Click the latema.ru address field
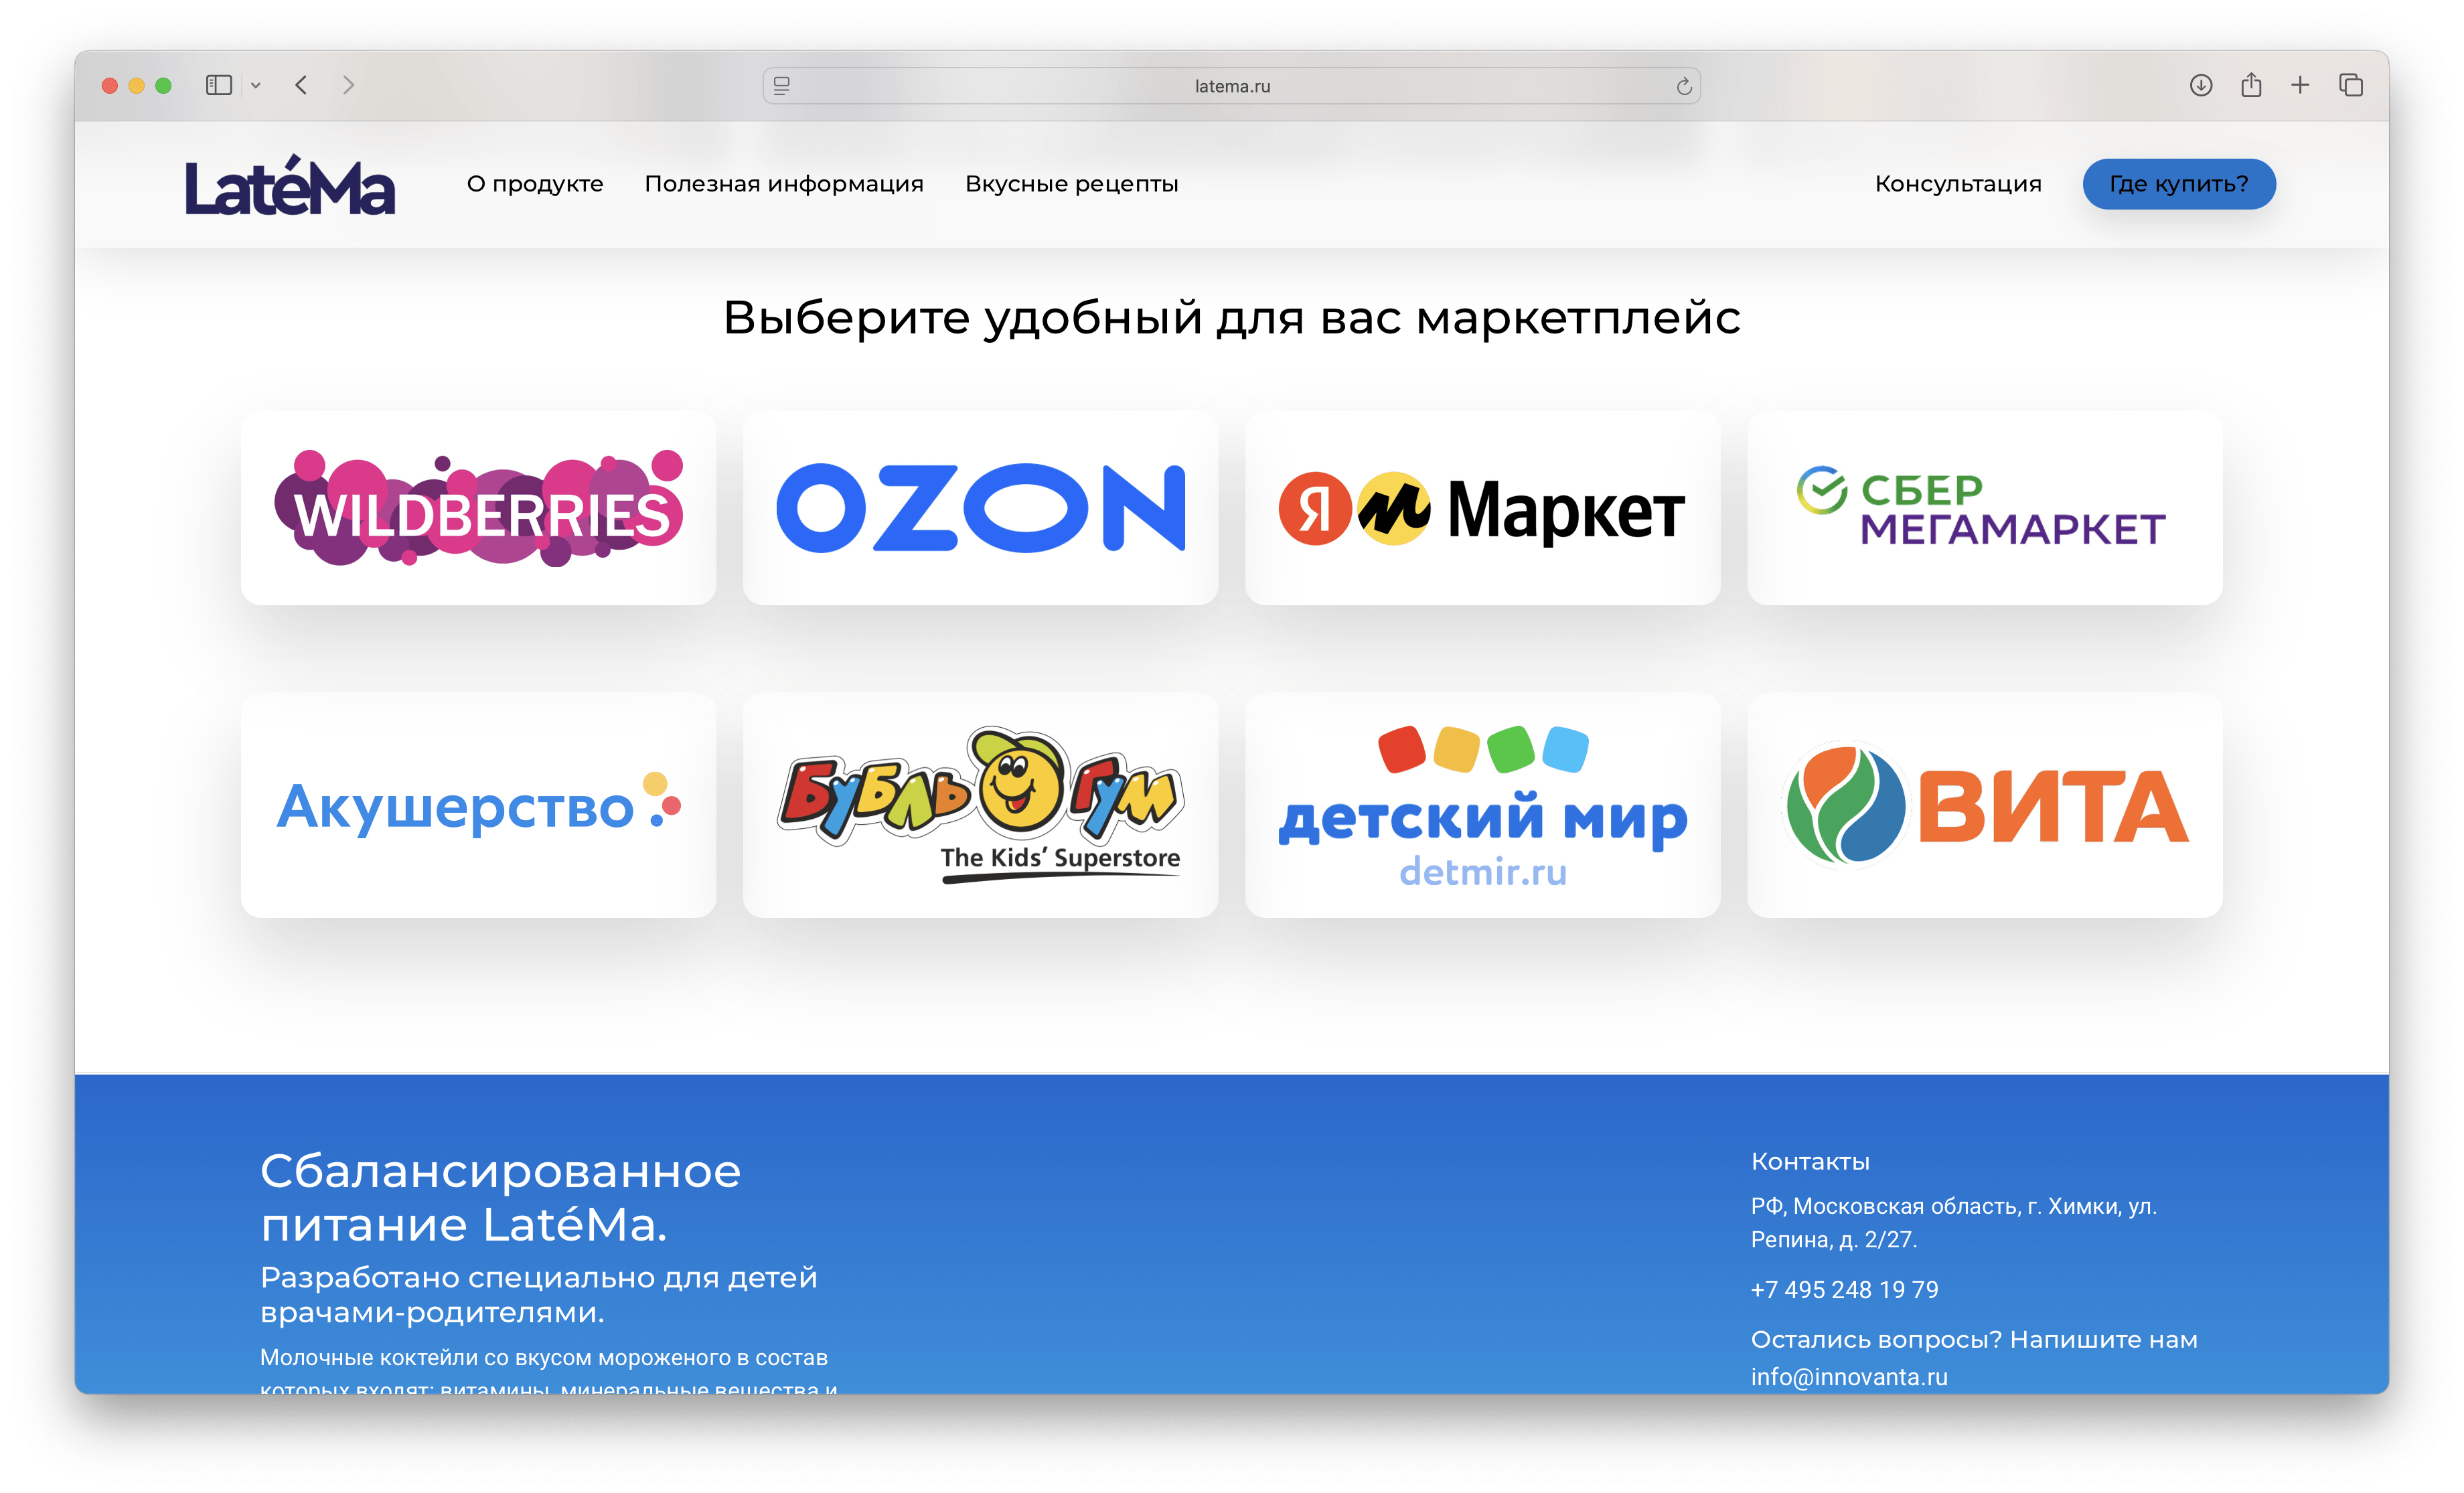Screen dimensions: 2464x1493 pyautogui.click(x=1232, y=86)
